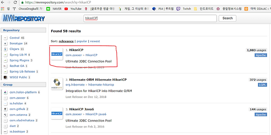The height and width of the screenshot is (135, 271).
Task: Open the Apps grid bookmark icon
Action: point(3,9)
